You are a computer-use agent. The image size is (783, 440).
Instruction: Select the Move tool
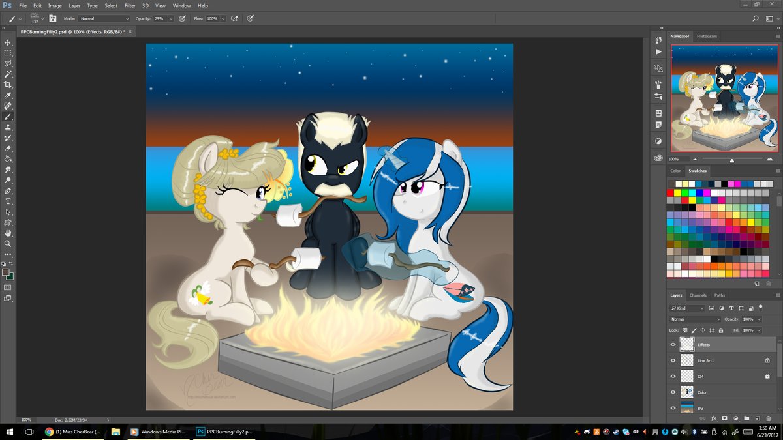coord(8,42)
